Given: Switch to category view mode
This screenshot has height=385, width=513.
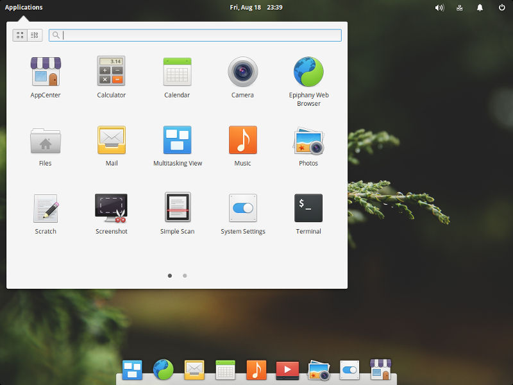Looking at the screenshot, I should coord(35,35).
